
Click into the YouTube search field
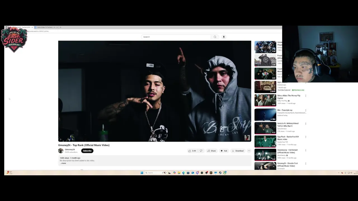[x=176, y=37]
